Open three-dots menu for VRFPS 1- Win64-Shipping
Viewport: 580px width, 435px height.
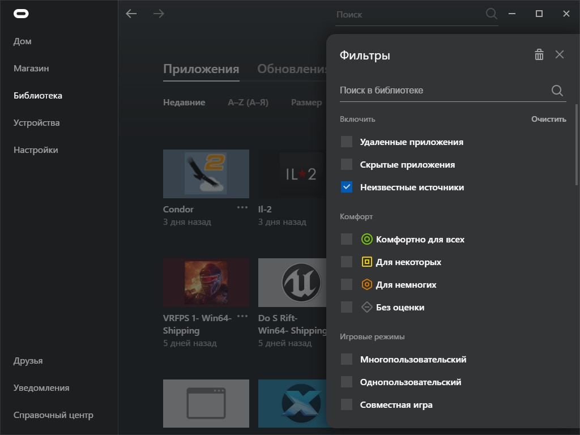(x=242, y=316)
